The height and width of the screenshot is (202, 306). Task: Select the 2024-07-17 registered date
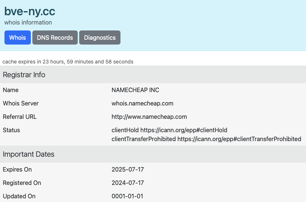(x=128, y=183)
